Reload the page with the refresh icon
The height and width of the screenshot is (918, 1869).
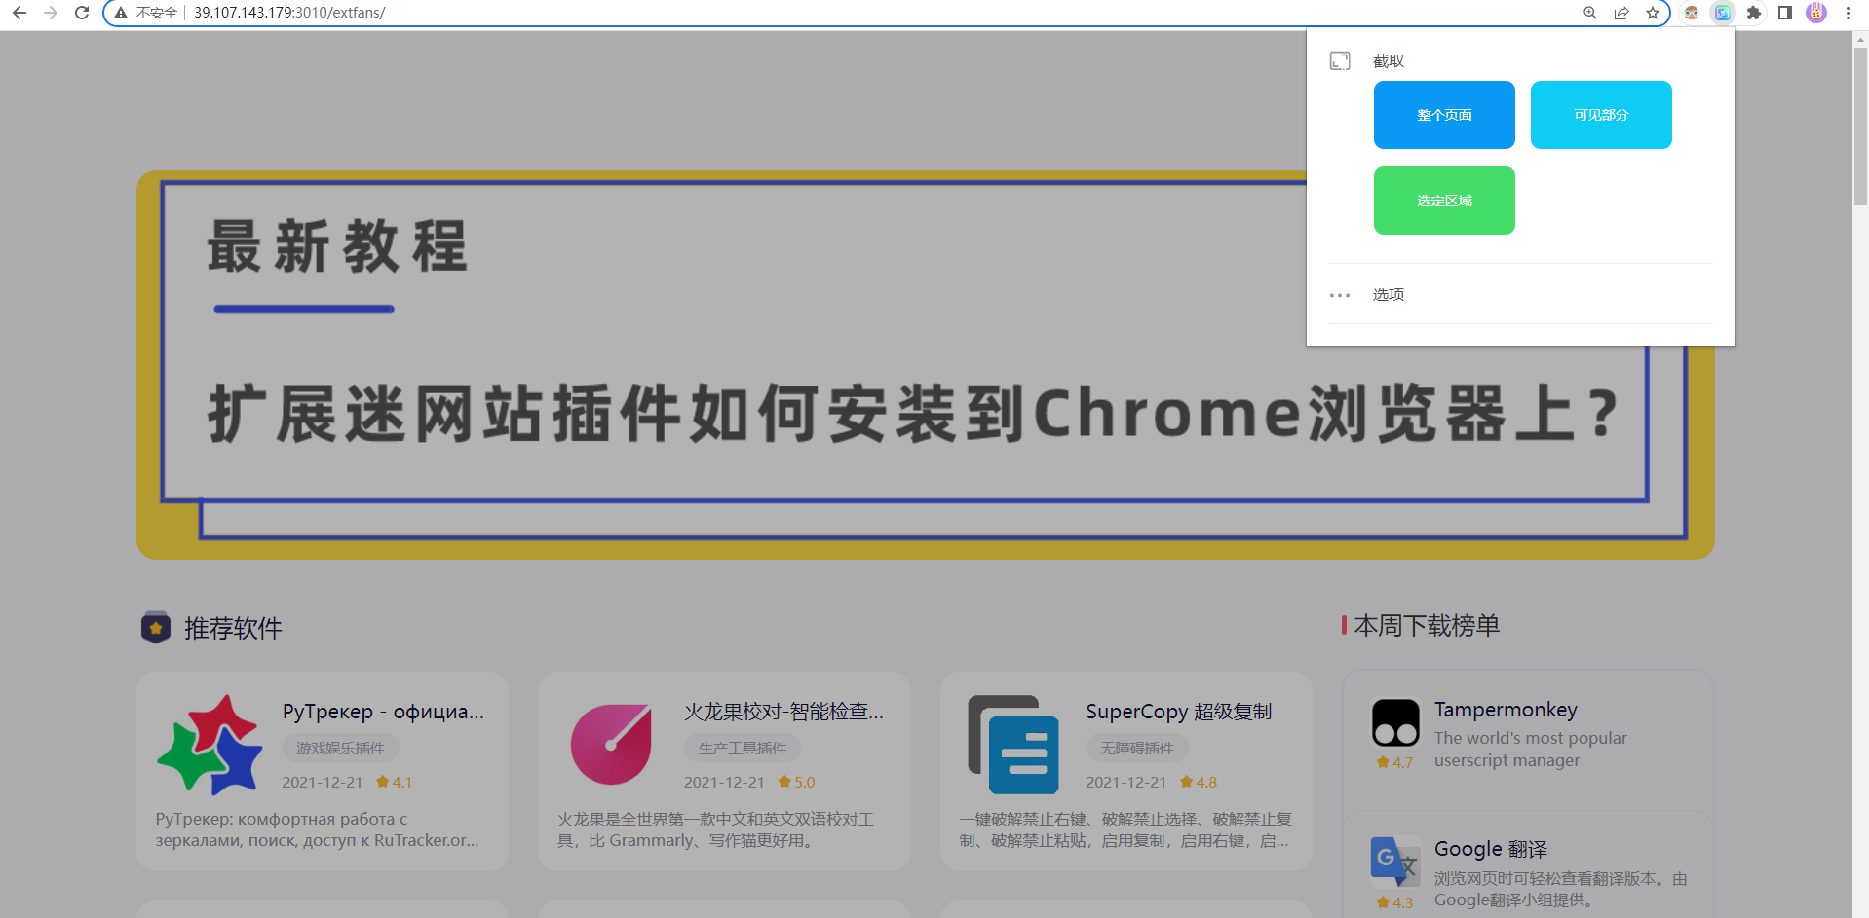(x=80, y=13)
